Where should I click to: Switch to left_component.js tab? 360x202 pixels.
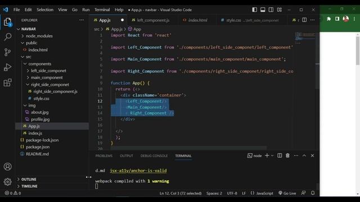[x=153, y=20]
